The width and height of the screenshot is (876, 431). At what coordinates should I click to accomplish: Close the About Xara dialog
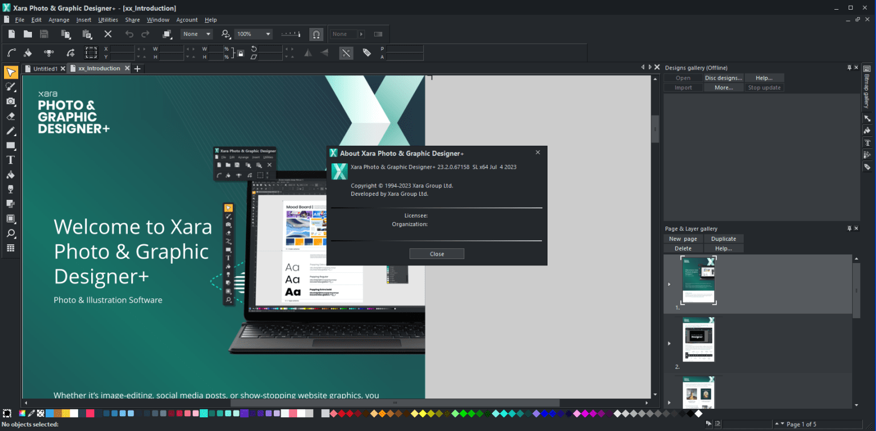(x=437, y=253)
